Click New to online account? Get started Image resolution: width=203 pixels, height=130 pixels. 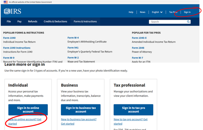coord(25,121)
